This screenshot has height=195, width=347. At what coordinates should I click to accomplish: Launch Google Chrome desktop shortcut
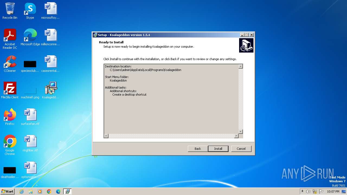[x=10, y=145]
